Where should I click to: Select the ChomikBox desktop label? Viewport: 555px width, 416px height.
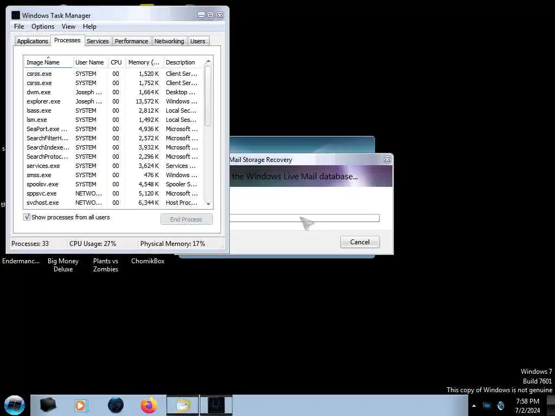tap(147, 261)
